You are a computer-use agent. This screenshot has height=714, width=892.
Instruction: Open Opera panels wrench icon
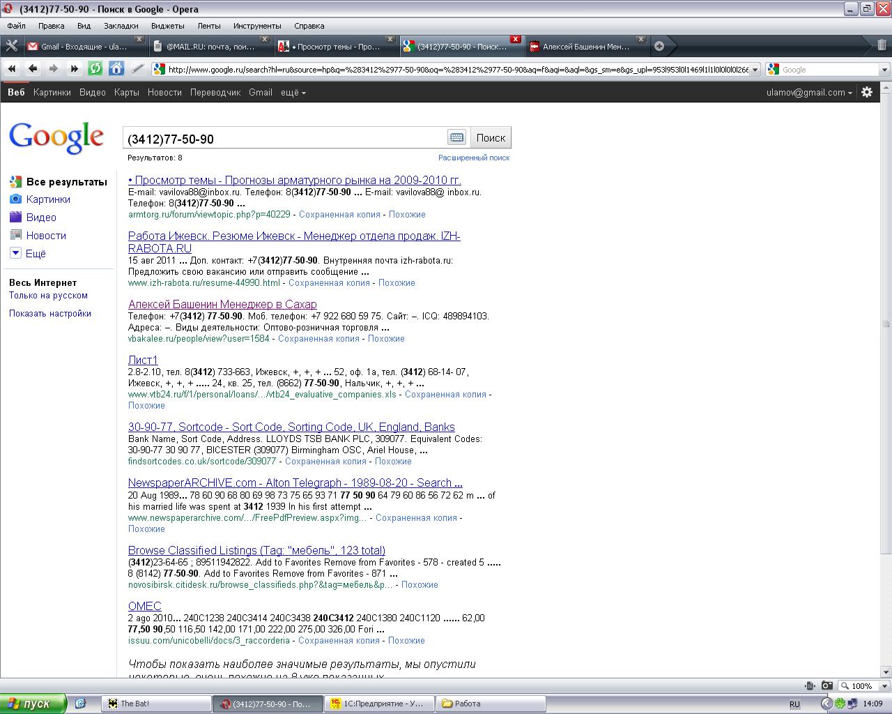[x=12, y=46]
